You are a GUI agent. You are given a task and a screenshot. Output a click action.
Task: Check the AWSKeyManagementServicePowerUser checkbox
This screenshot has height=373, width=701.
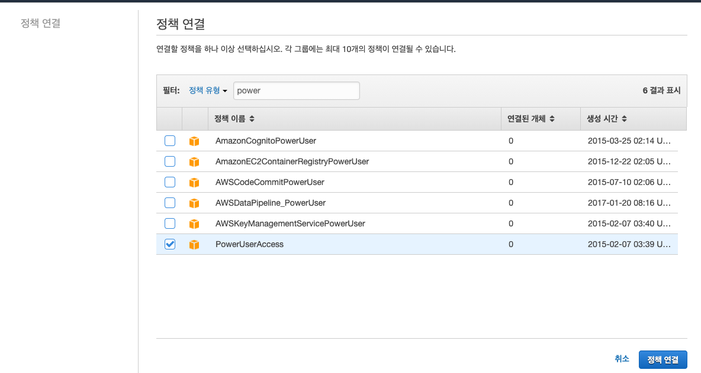click(170, 223)
